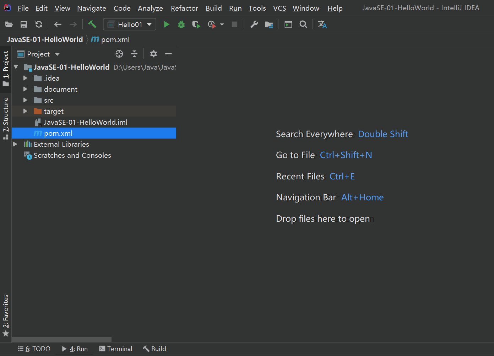Toggle the 1: Project tool window tab
494x356 pixels.
tap(6, 69)
